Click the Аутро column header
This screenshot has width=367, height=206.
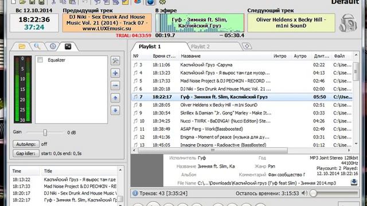coord(300,56)
